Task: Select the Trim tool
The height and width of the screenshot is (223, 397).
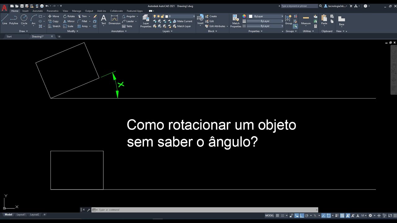Action: point(83,16)
